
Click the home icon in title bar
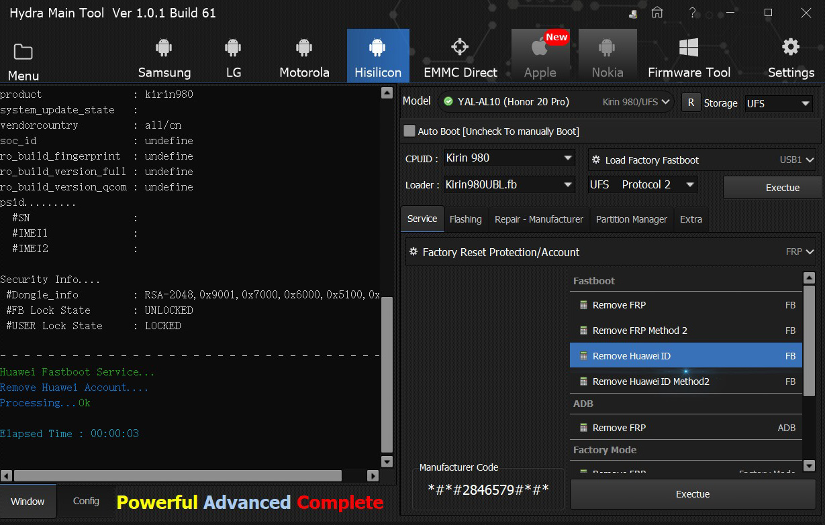click(657, 13)
